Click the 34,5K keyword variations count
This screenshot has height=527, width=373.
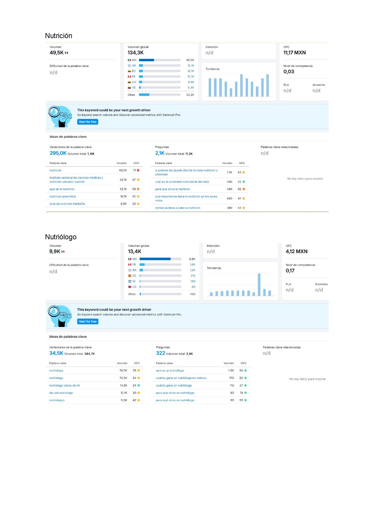tap(56, 353)
